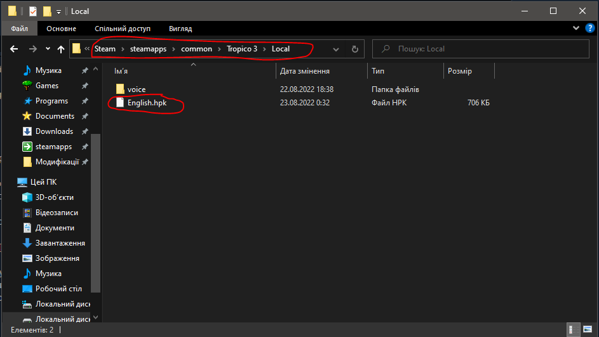Click the Цей ПК computer icon

pyautogui.click(x=22, y=182)
